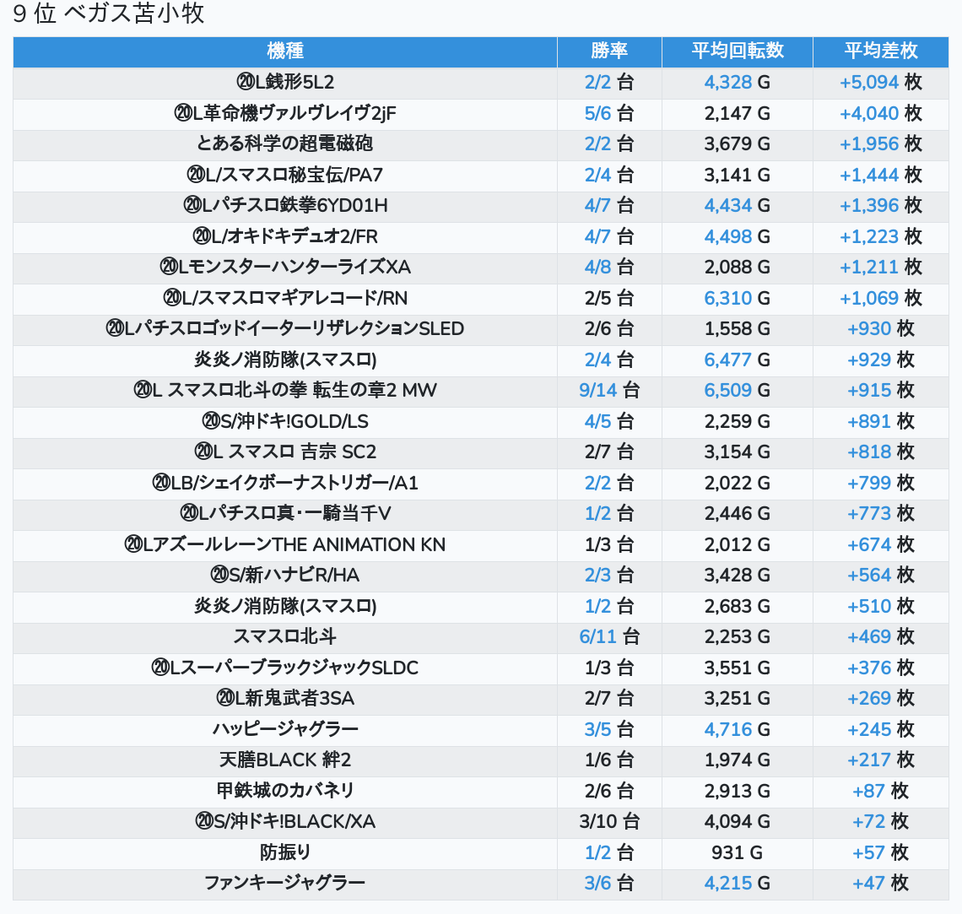962x914 pixels.
Task: Click the 勝率 column header
Action: click(x=608, y=51)
